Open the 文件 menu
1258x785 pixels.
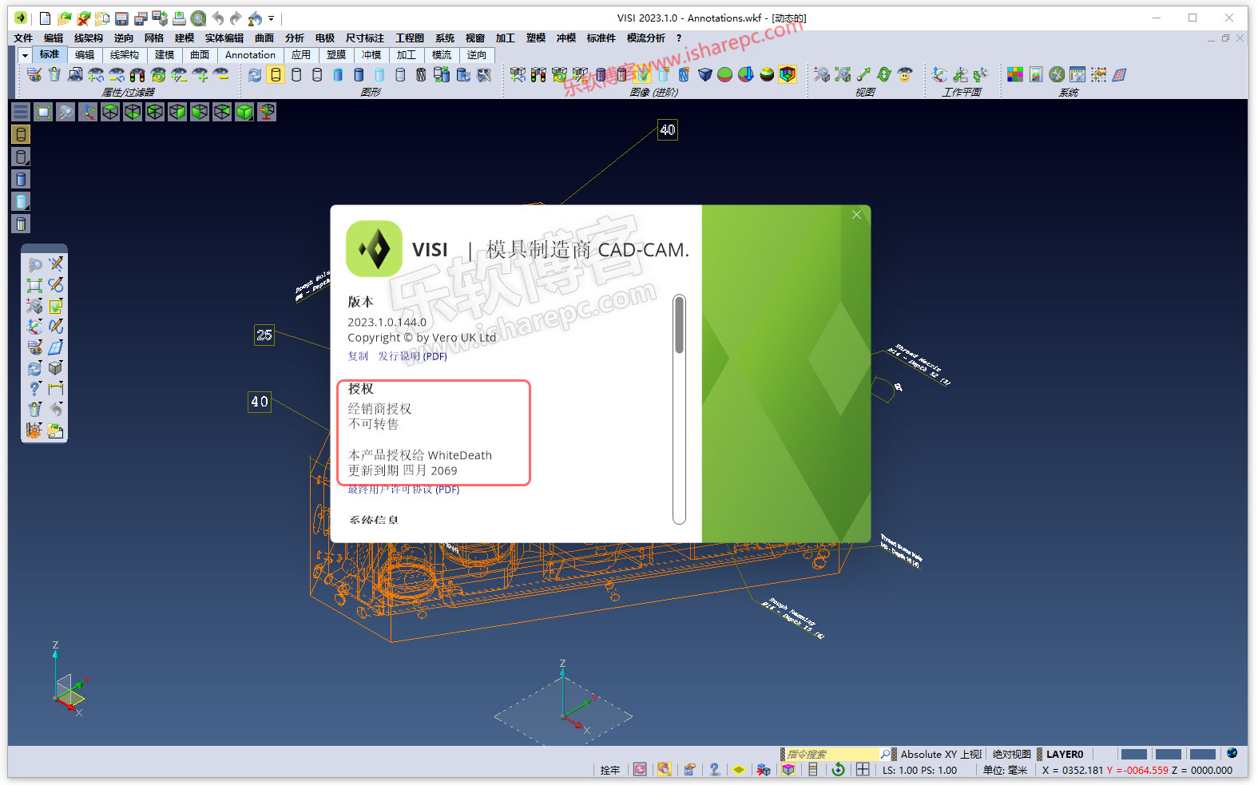[23, 38]
